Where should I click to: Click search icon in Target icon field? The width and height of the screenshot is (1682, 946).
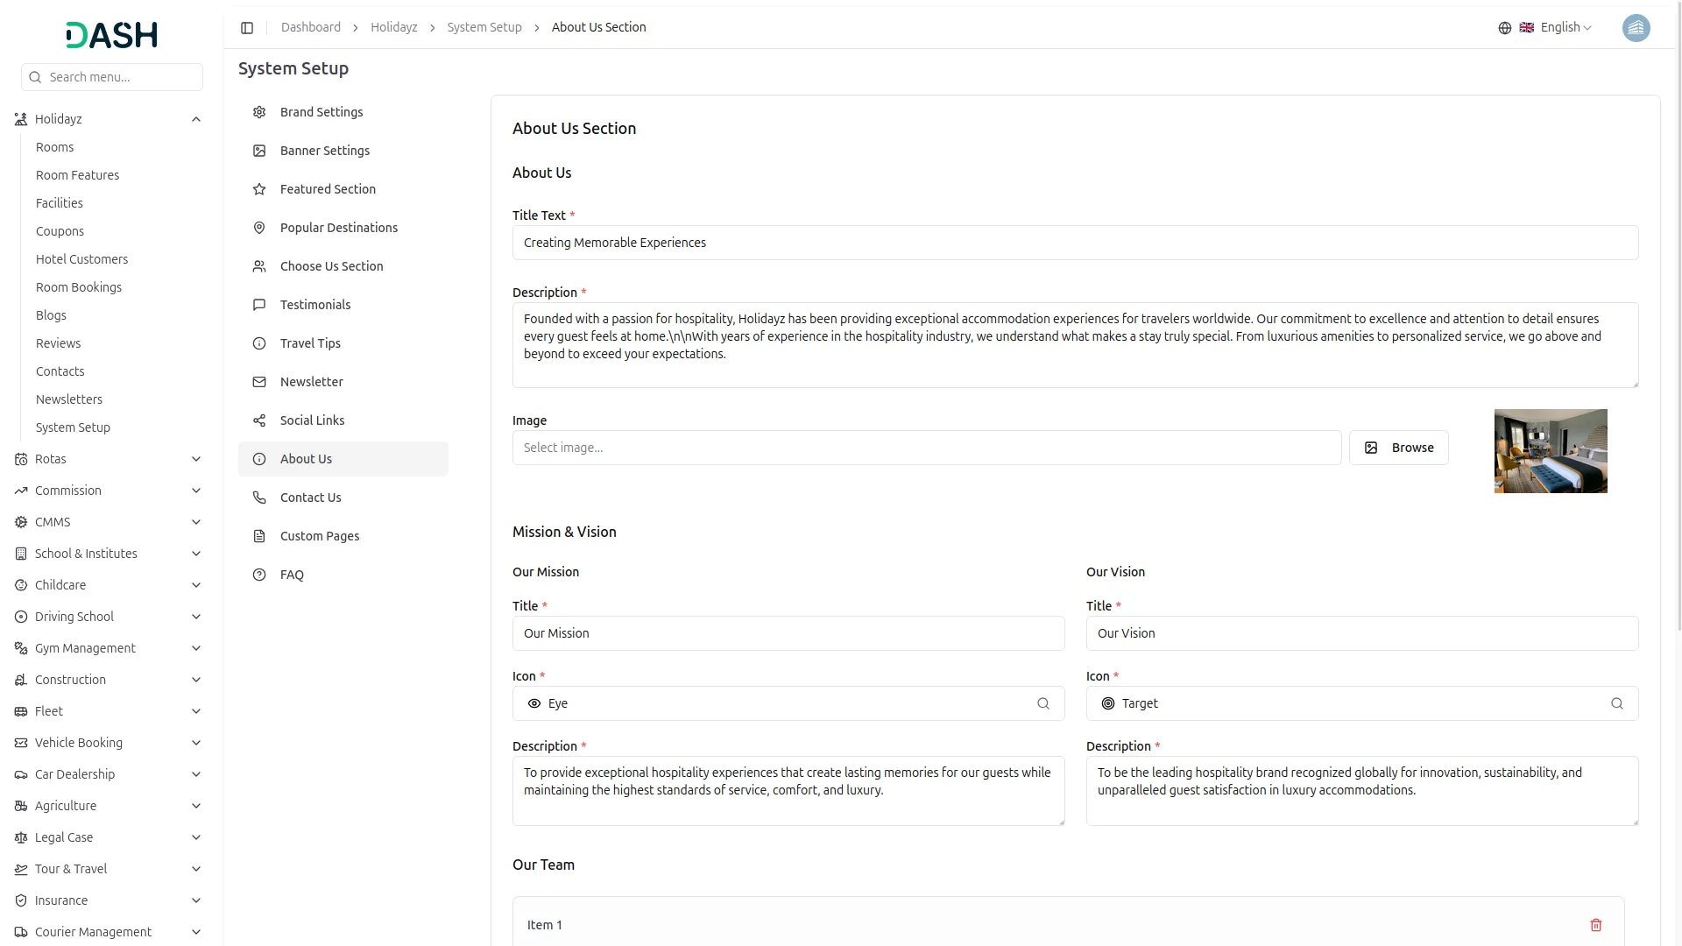pos(1616,703)
